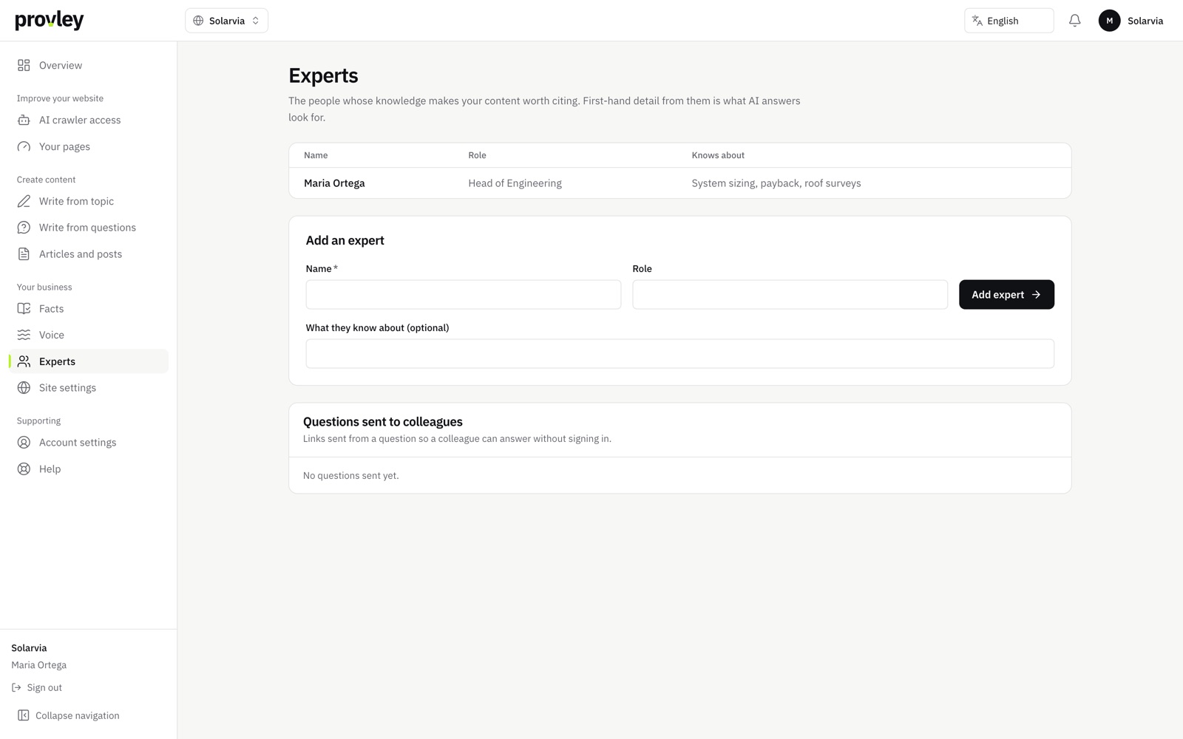Click the Your pages gauge icon
The image size is (1183, 739).
[24, 146]
